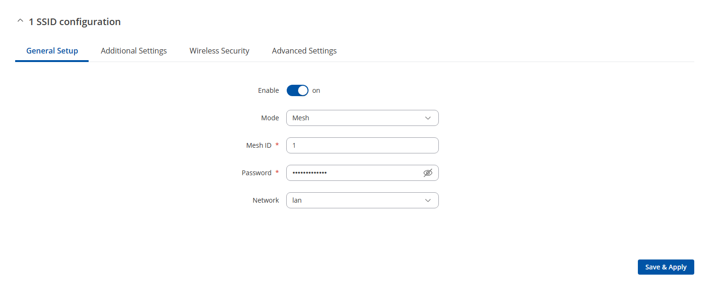Reveal the hidden password with eye icon
Screen dimensions: 708x286
pos(428,173)
